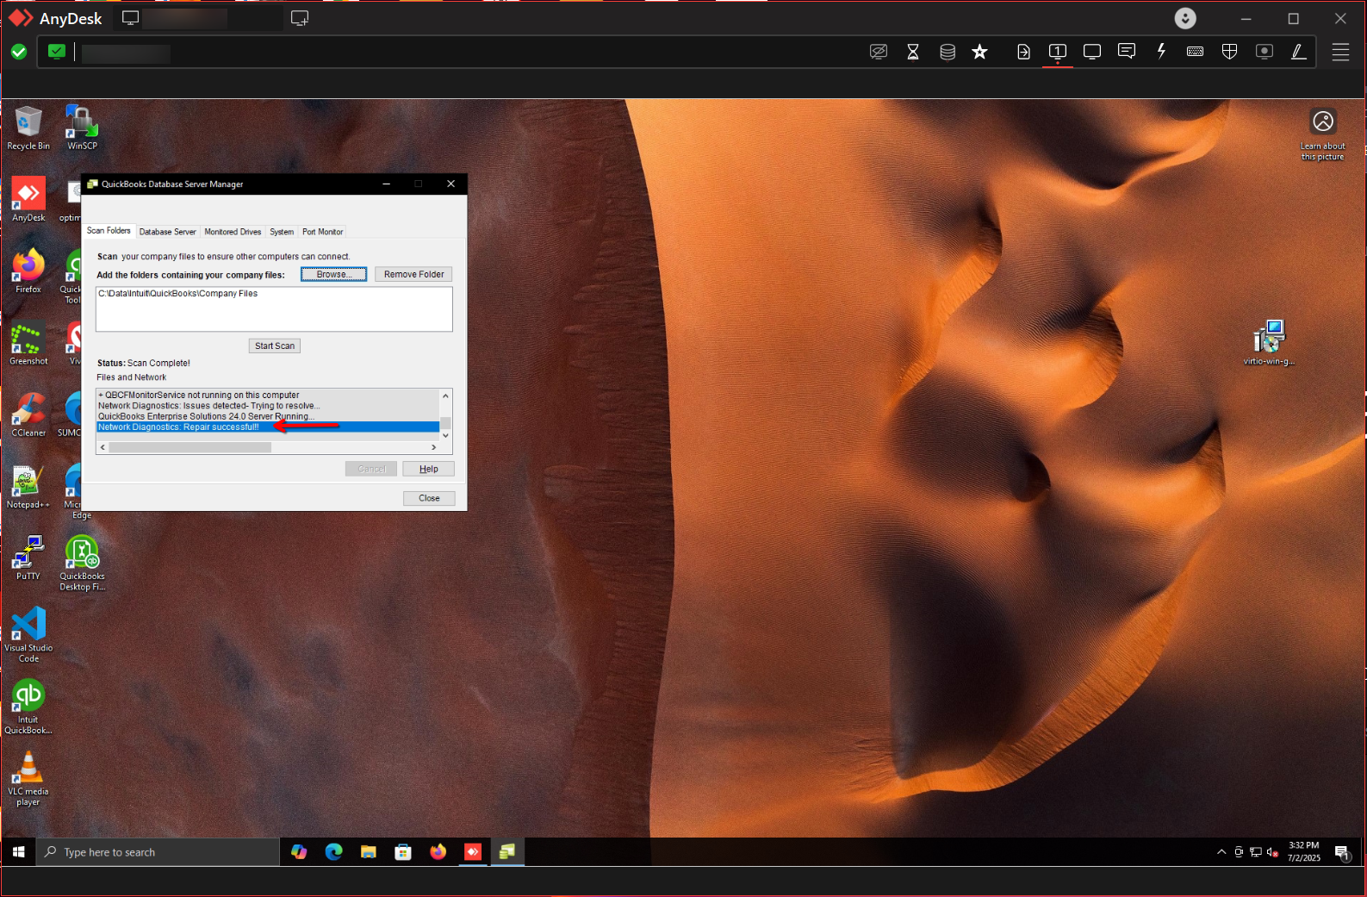1367x897 pixels.
Task: Open the Port Monitor tab
Action: (x=322, y=232)
